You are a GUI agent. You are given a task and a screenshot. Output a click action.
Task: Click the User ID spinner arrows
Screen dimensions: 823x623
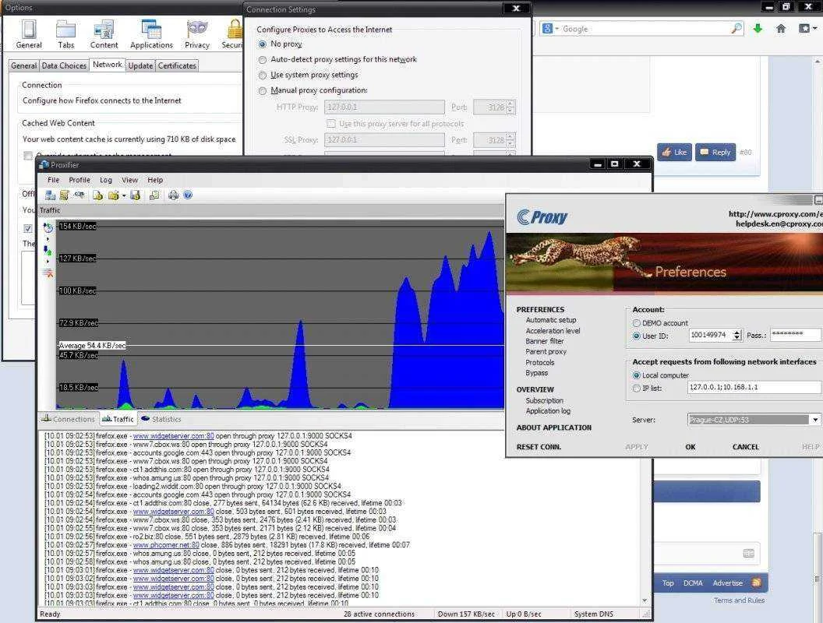[737, 335]
